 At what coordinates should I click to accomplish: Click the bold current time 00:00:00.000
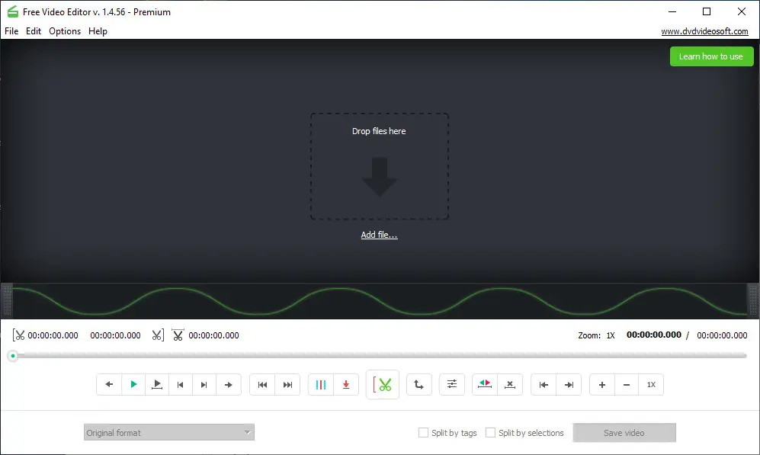[x=654, y=335]
